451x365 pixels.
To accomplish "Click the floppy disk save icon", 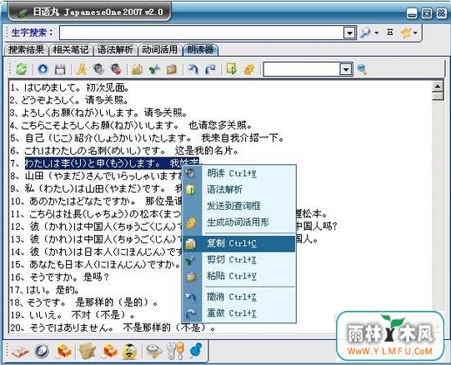I will click(60, 69).
